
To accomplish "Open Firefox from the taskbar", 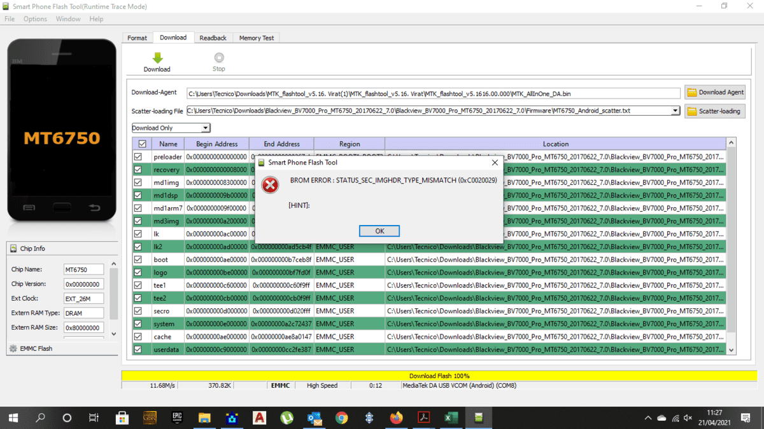I will pos(397,418).
